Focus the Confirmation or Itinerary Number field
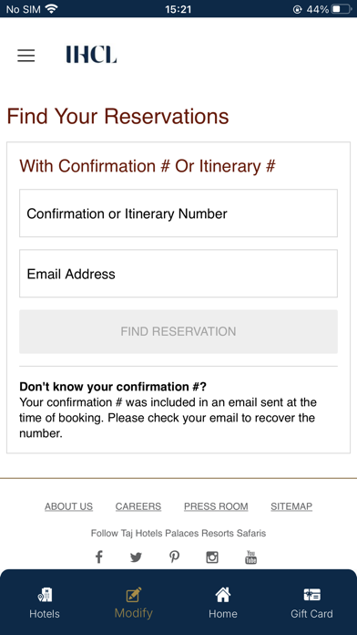Image resolution: width=357 pixels, height=635 pixels. click(178, 213)
